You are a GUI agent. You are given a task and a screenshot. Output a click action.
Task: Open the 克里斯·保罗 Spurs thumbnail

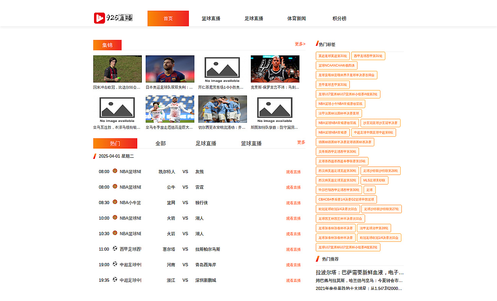click(275, 69)
